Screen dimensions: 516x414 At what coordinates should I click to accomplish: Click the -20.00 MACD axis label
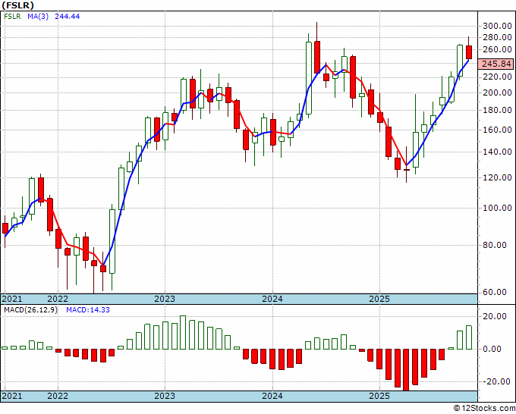pos(496,381)
